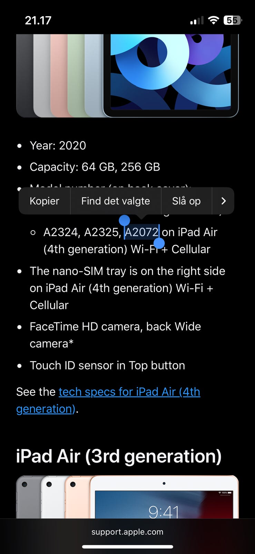Tap the cellular signal bars icon
The width and height of the screenshot is (255, 554).
[197, 21]
